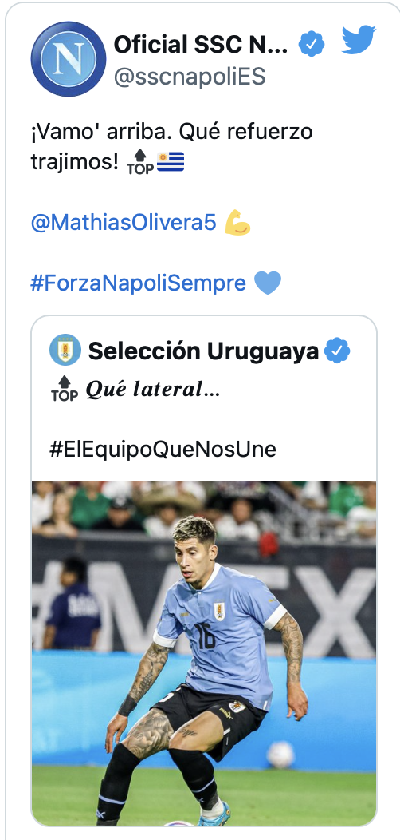Open the #ForzaNapoliSempre hashtag
Screen dimensions: 400x840
tap(139, 283)
